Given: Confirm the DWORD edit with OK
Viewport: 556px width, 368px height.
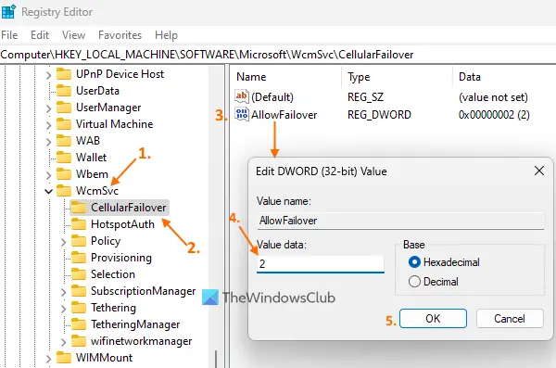Looking at the screenshot, I should click(433, 318).
